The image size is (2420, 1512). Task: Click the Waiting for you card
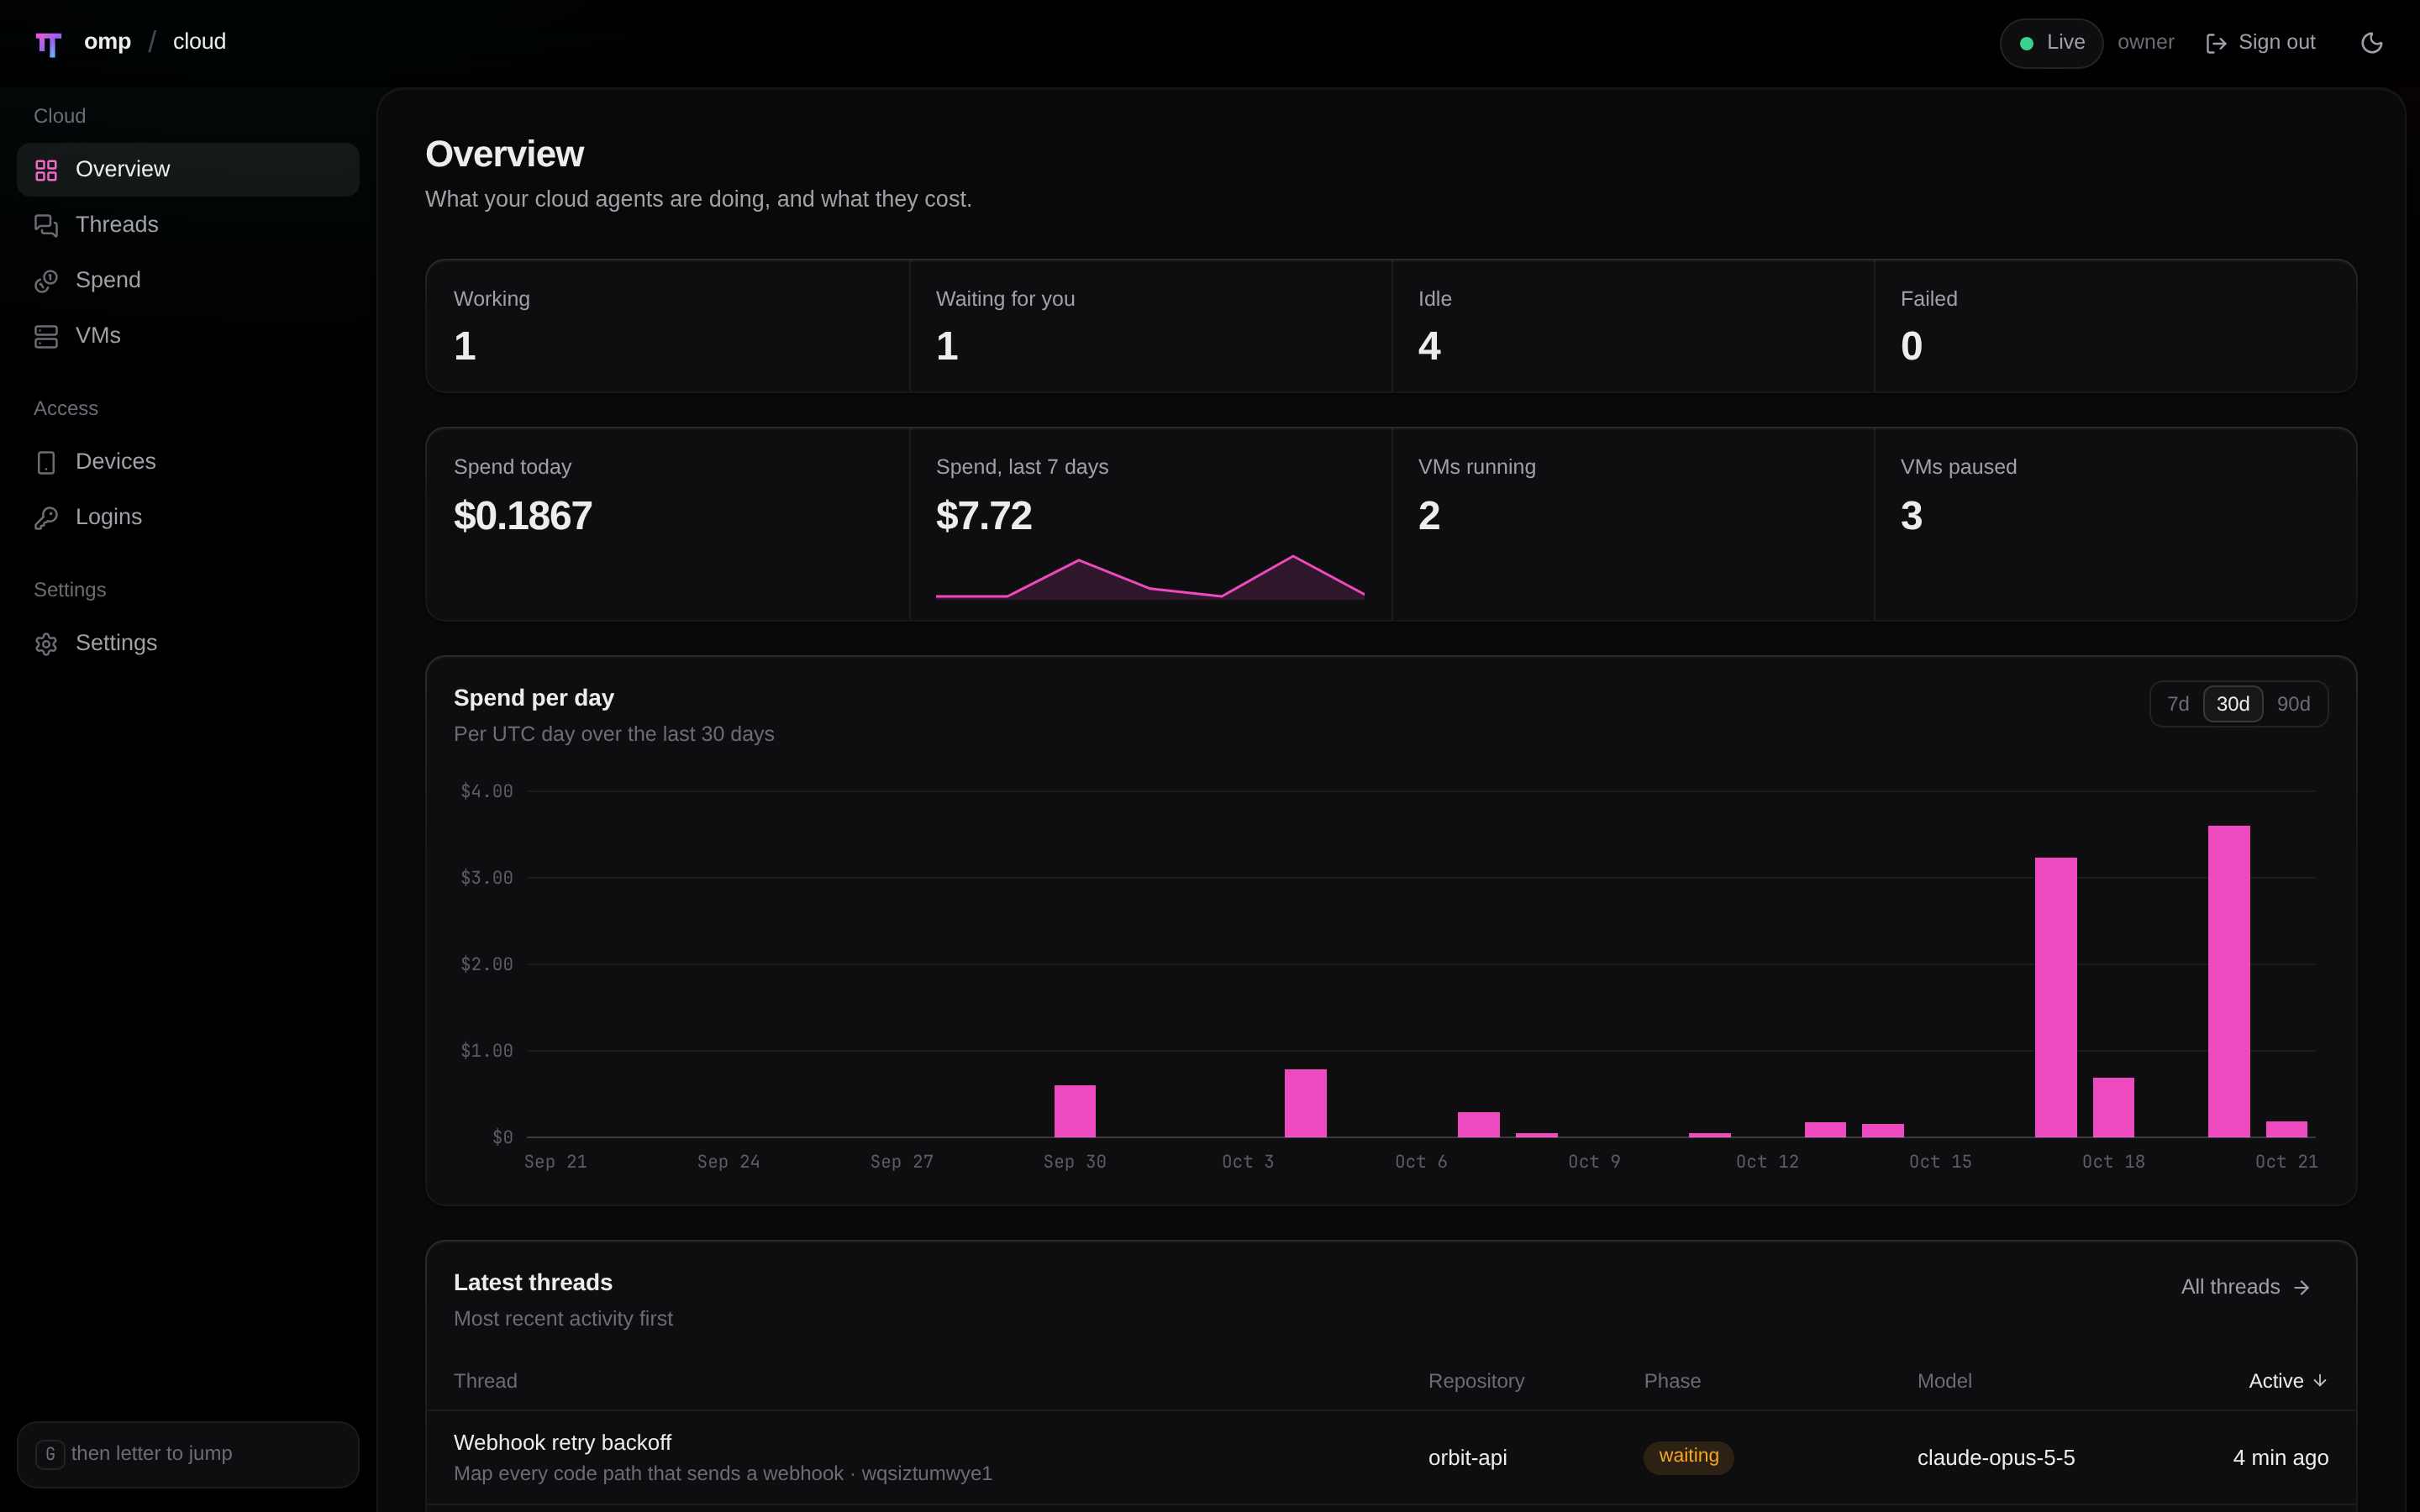[x=1151, y=326]
